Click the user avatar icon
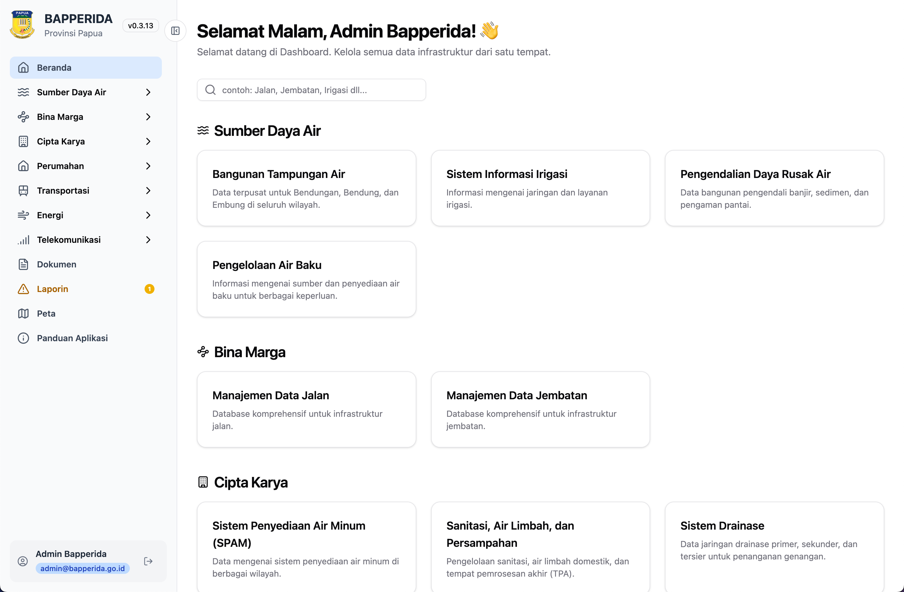 23,561
